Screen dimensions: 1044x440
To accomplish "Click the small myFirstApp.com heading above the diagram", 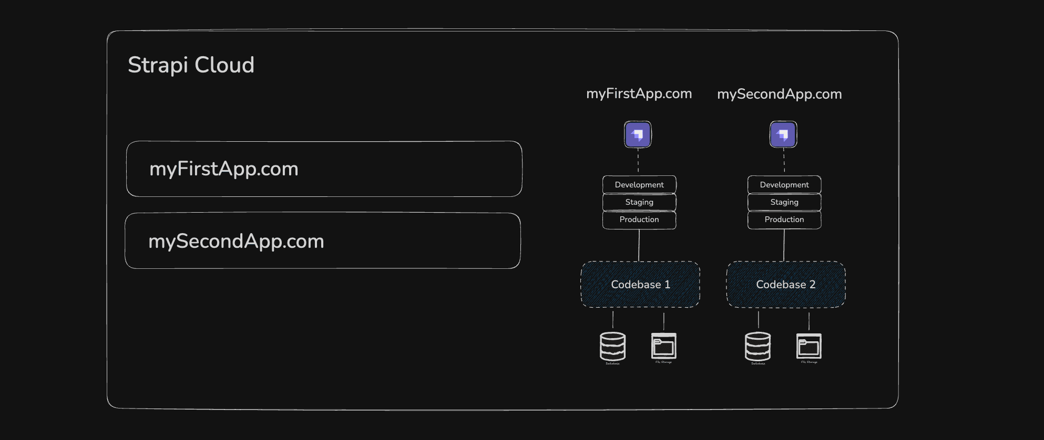I will (x=639, y=94).
